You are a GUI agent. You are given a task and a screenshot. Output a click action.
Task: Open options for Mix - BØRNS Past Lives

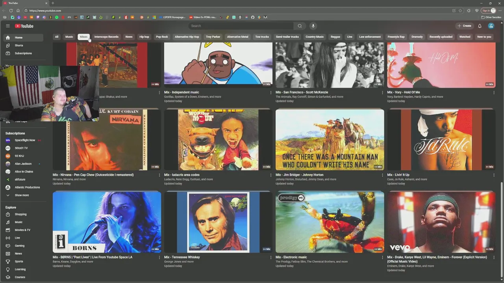[x=159, y=257]
